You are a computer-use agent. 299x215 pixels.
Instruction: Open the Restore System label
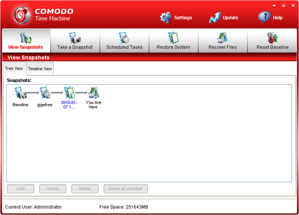[173, 47]
